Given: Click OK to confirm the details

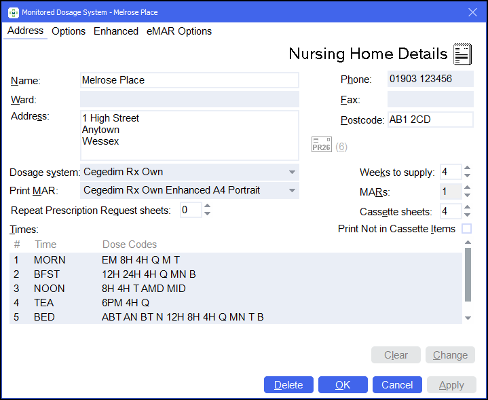Looking at the screenshot, I should click(343, 385).
